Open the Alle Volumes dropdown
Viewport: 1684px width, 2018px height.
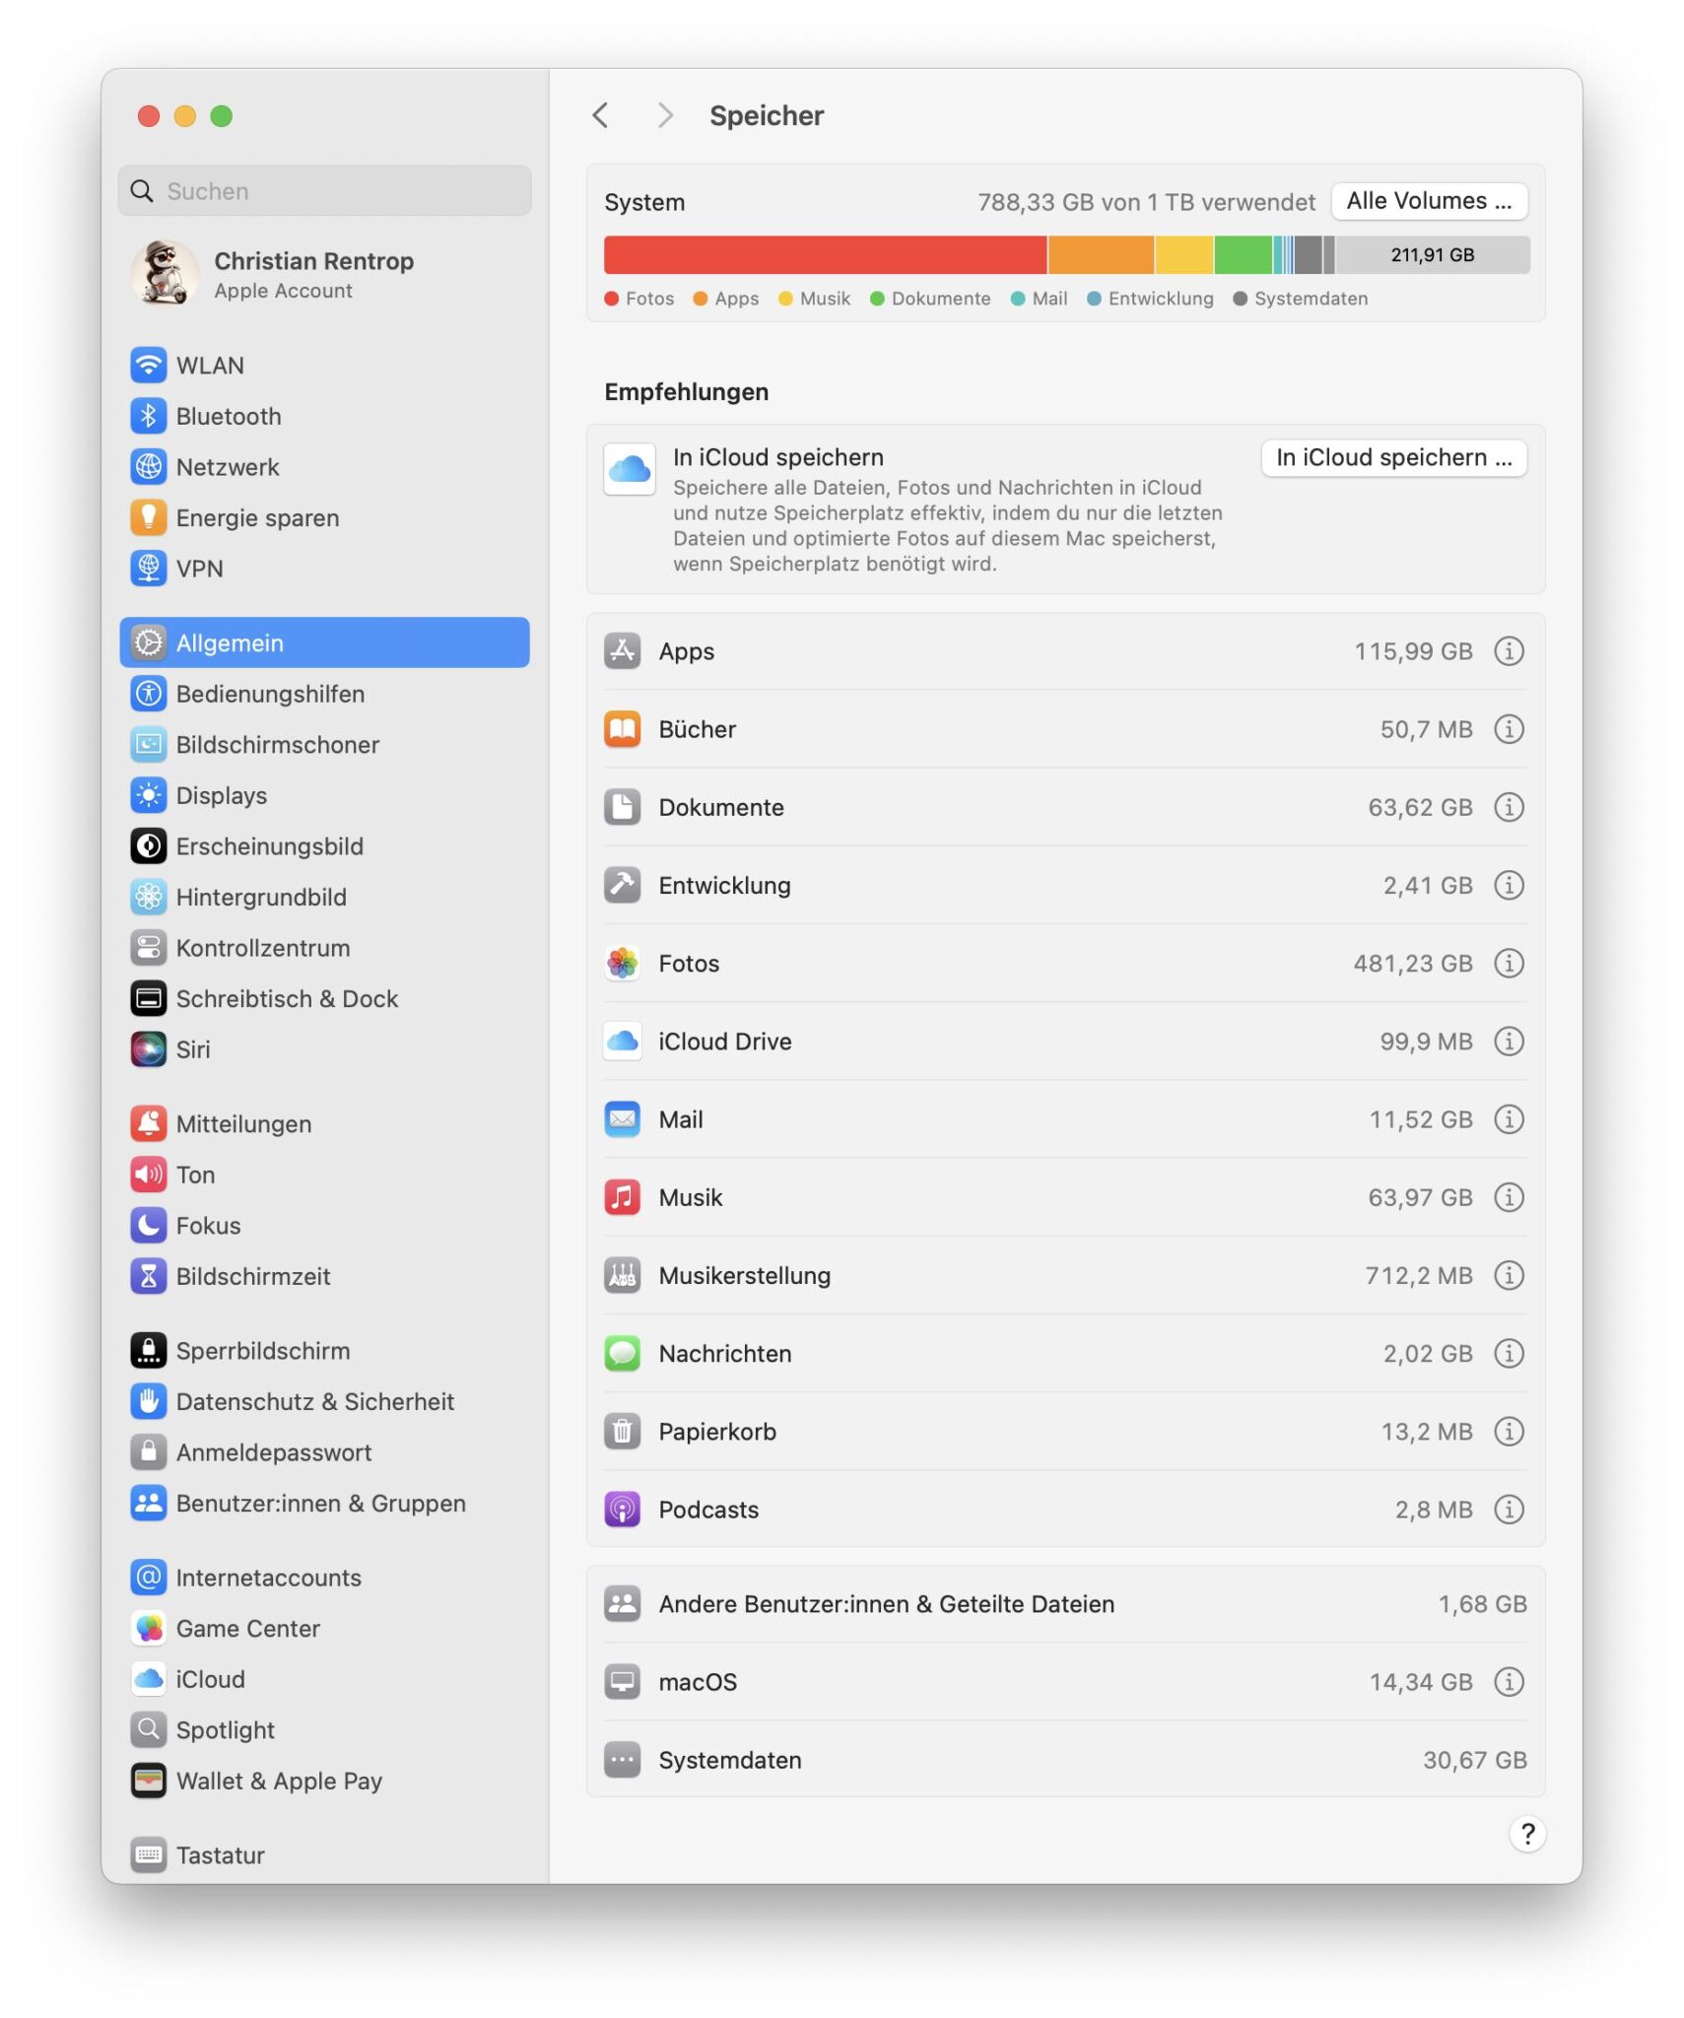[1429, 201]
